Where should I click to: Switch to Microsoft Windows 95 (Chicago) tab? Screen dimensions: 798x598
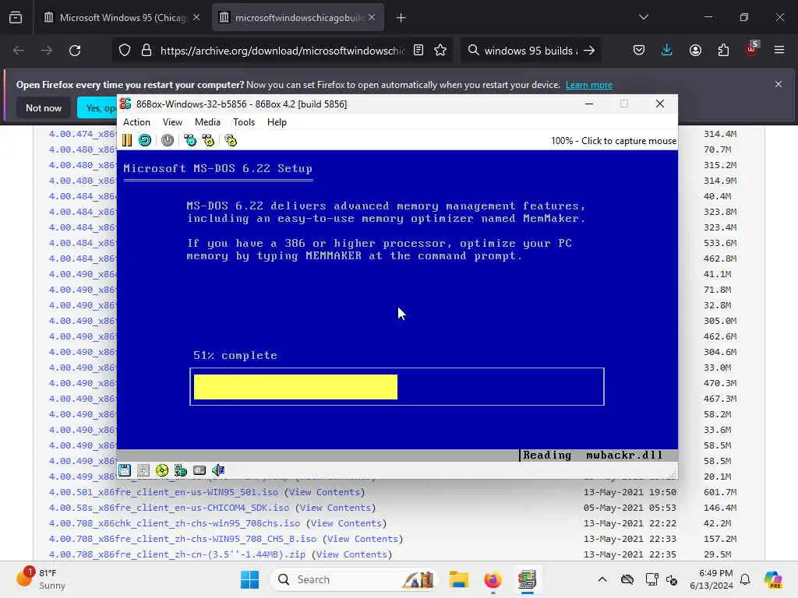pos(122,18)
